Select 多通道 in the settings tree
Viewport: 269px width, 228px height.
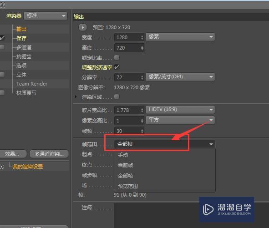(x=24, y=47)
